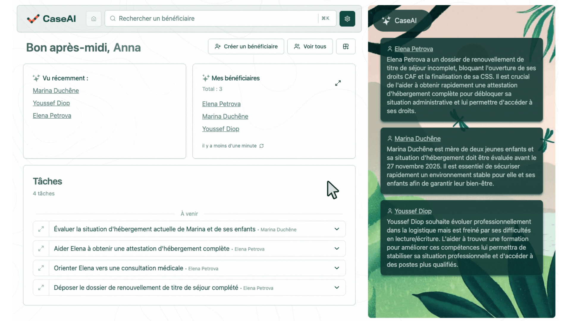571x321 pixels.
Task: Click the Voir tous button
Action: click(x=310, y=46)
